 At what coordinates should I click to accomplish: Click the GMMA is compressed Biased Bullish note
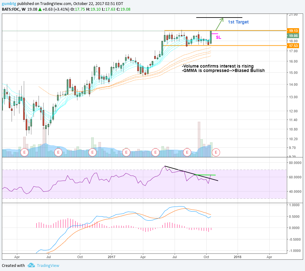pos(223,70)
